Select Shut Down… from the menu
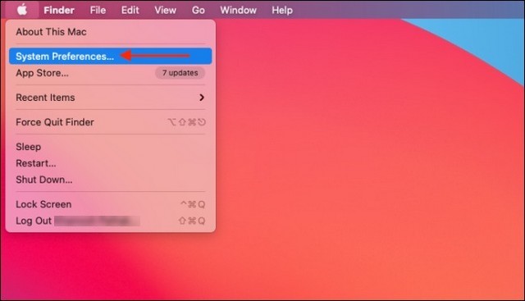Screen dimensions: 525x301 (110, 180)
